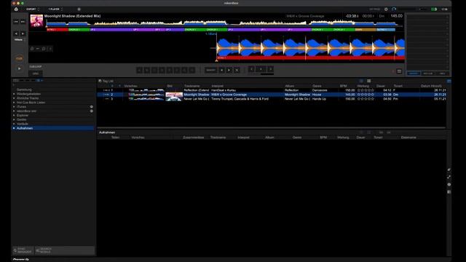466x262 pixels.
Task: Toggle the list panel icon beside the waveform
Action: coord(399,71)
